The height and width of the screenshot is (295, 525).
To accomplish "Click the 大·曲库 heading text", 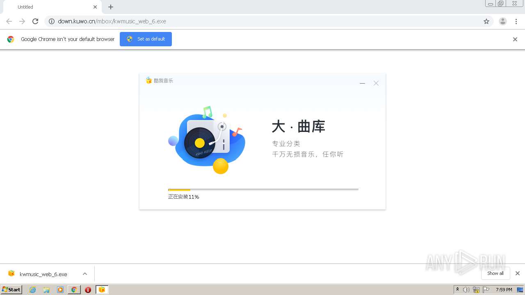I will [x=299, y=127].
